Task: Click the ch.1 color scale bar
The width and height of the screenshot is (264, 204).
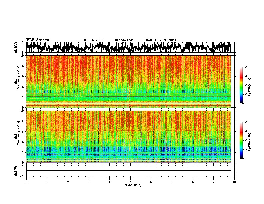Action: (241, 85)
